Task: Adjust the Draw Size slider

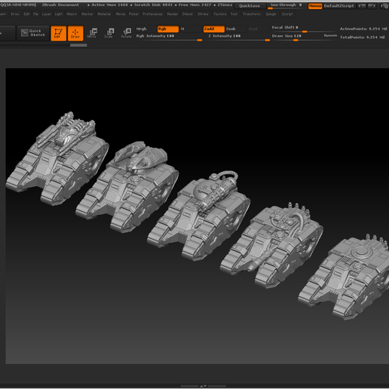Action: click(x=297, y=38)
